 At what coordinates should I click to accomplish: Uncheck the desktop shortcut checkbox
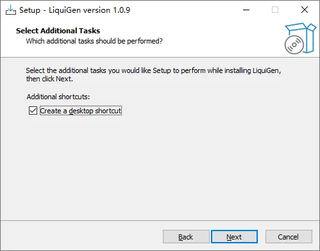pyautogui.click(x=33, y=111)
